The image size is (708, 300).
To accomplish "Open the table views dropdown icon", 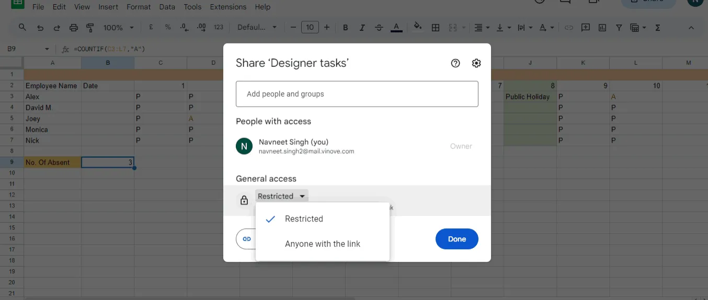I will (638, 28).
